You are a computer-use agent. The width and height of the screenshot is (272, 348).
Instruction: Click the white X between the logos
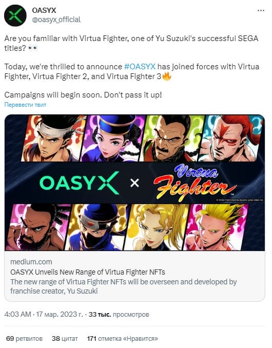134,183
